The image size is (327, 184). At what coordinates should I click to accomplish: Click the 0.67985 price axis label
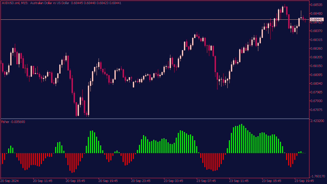coord(316,92)
